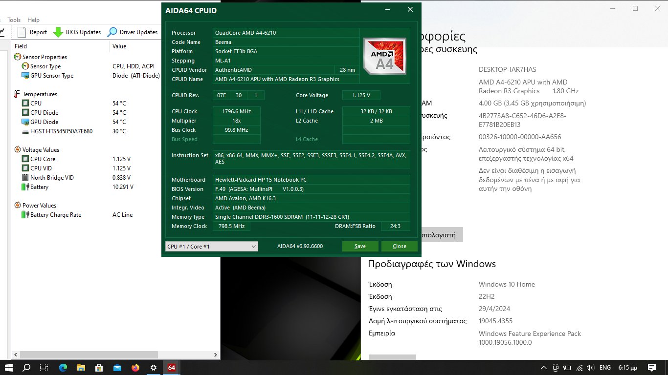This screenshot has width=668, height=375.
Task: Switch the ENG input language indicator
Action: point(605,368)
